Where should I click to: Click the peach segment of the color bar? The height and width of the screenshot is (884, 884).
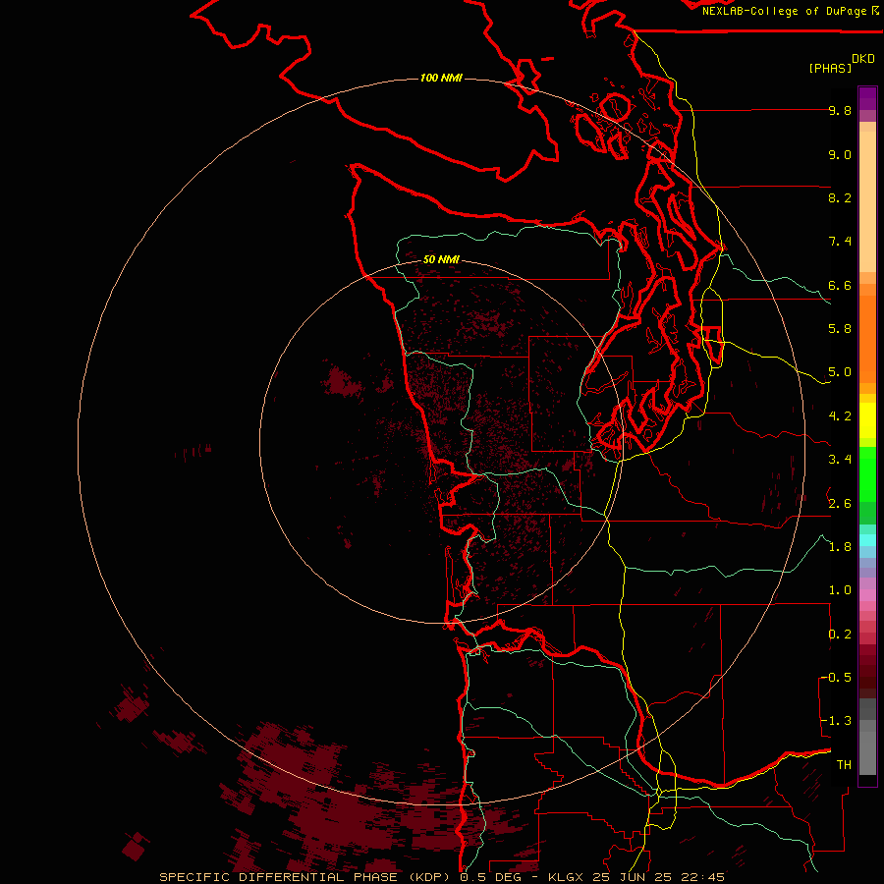tap(867, 201)
